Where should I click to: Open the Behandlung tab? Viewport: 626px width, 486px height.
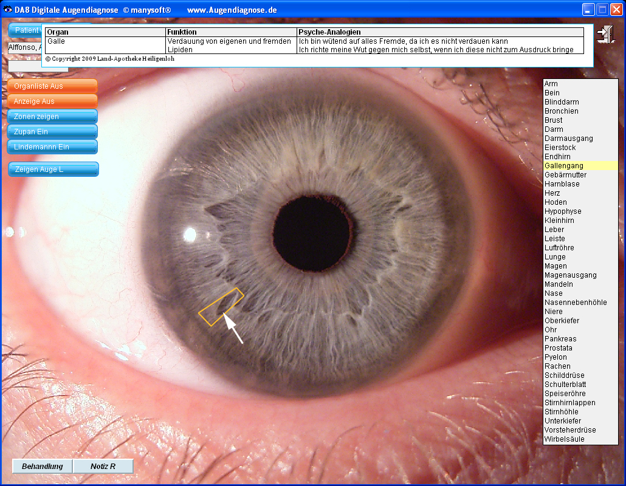tap(43, 467)
